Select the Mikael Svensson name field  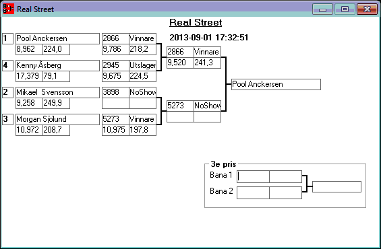click(57, 92)
